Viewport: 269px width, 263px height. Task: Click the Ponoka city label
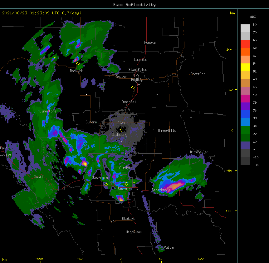150,42
